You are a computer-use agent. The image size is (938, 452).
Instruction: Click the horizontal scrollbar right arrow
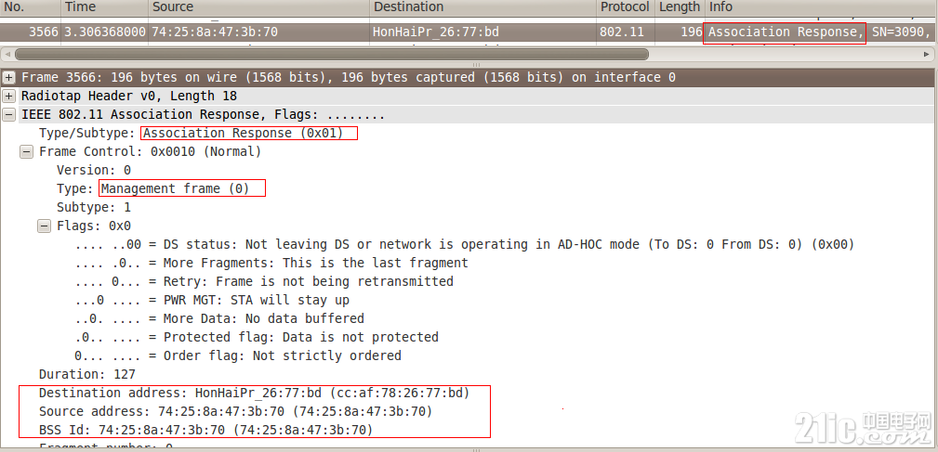(x=927, y=55)
